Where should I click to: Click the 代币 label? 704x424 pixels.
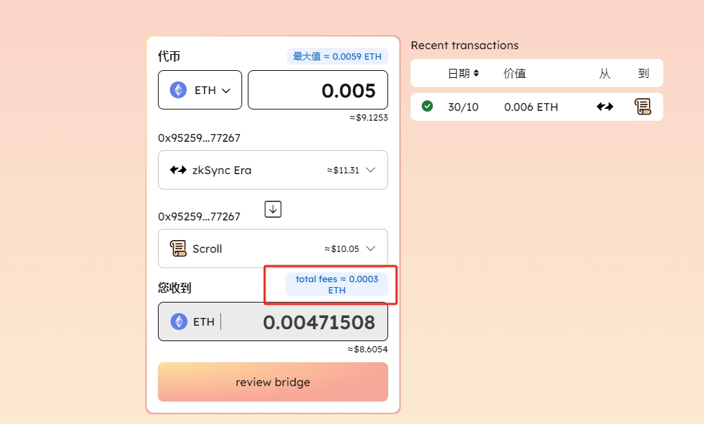tap(169, 57)
